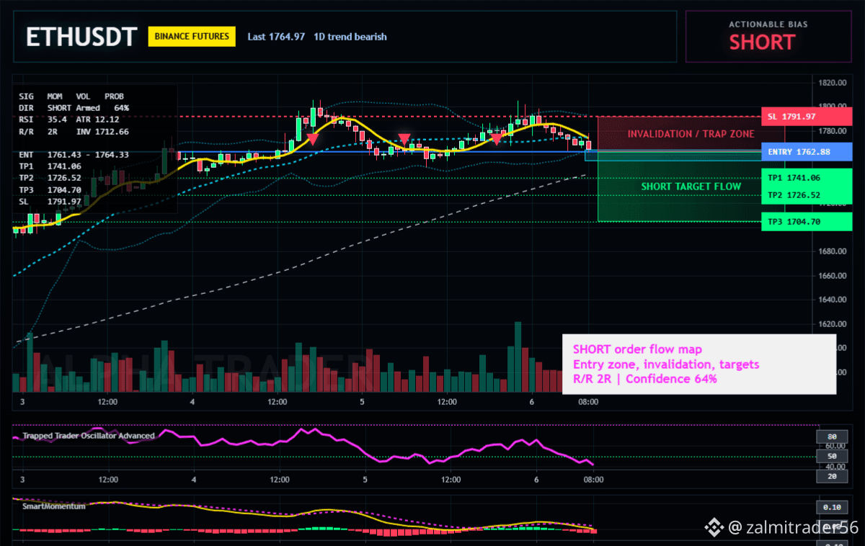The width and height of the screenshot is (865, 546).
Task: Click the red SL 1791.97 price tag
Action: pyautogui.click(x=806, y=116)
